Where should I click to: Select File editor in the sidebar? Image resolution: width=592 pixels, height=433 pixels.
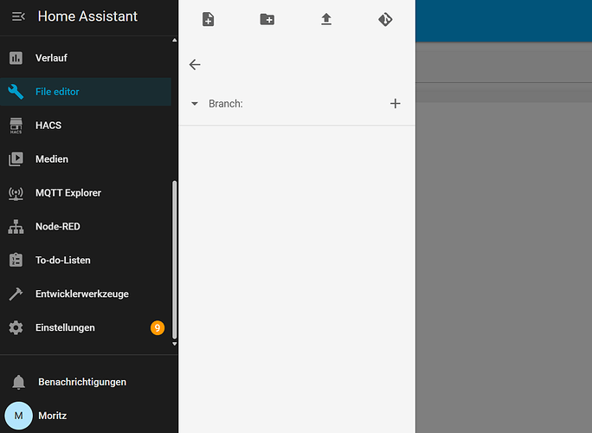(x=86, y=92)
